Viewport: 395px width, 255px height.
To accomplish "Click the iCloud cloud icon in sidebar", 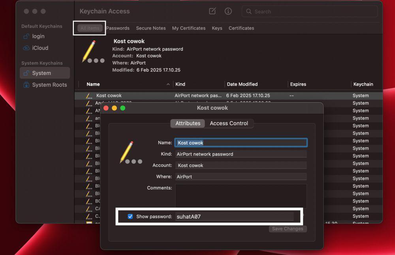I will point(26,48).
